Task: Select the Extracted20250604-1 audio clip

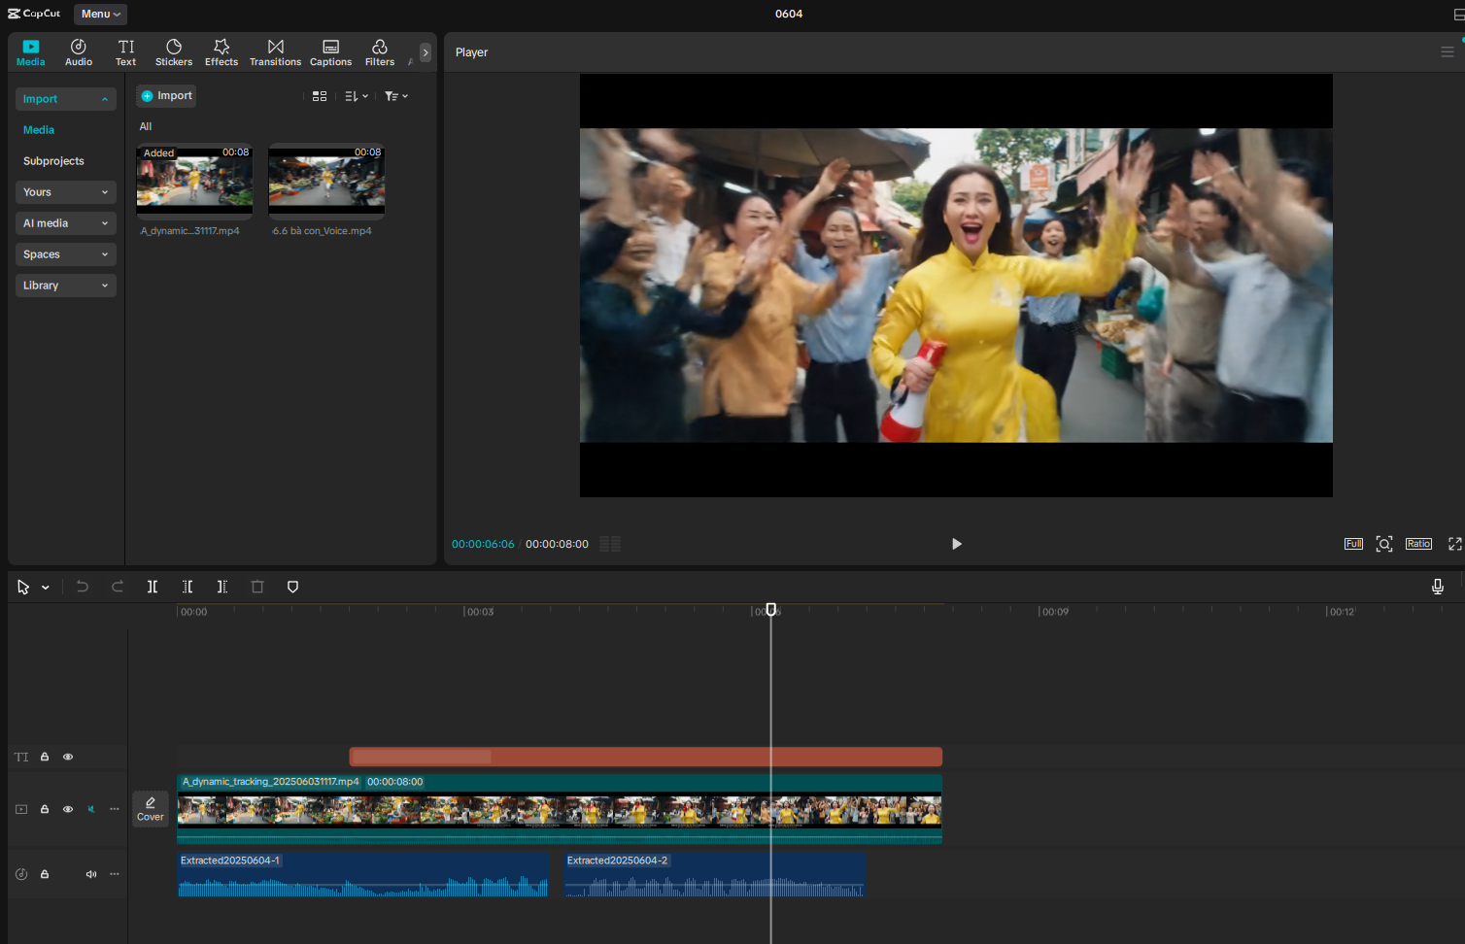Action: (x=363, y=874)
